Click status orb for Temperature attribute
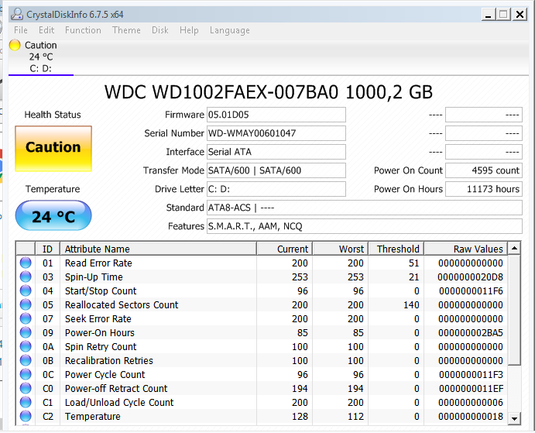This screenshot has width=535, height=433. pos(26,416)
